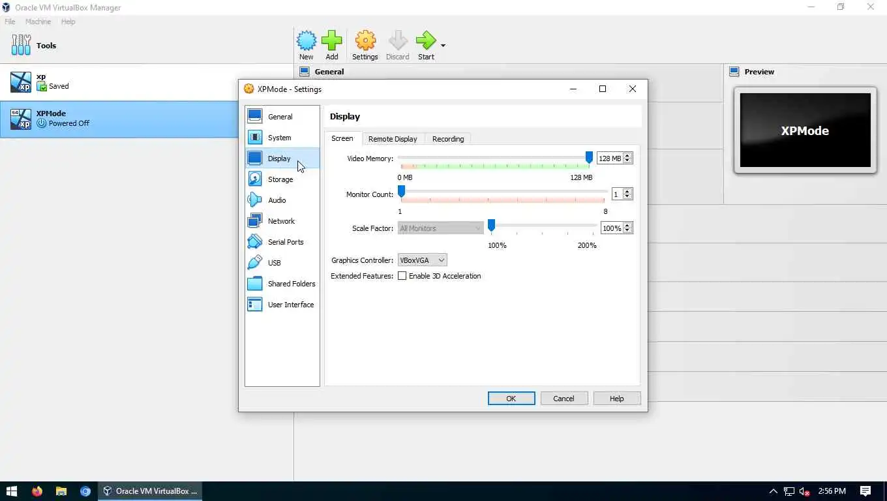Click the Monitor Count slider handle

(402, 191)
